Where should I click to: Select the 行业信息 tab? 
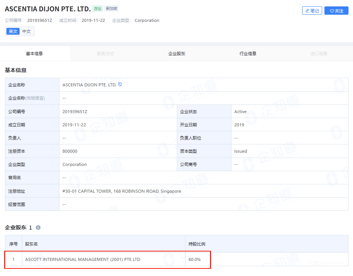pos(248,54)
